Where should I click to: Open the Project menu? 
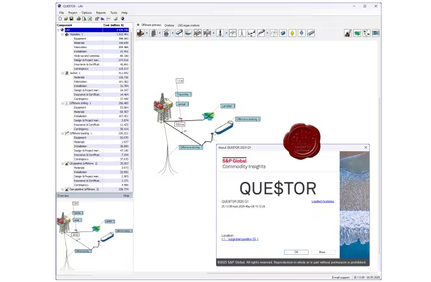(x=73, y=12)
